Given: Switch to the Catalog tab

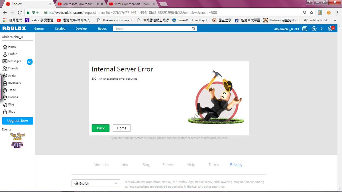Looking at the screenshot, I should [60, 28].
